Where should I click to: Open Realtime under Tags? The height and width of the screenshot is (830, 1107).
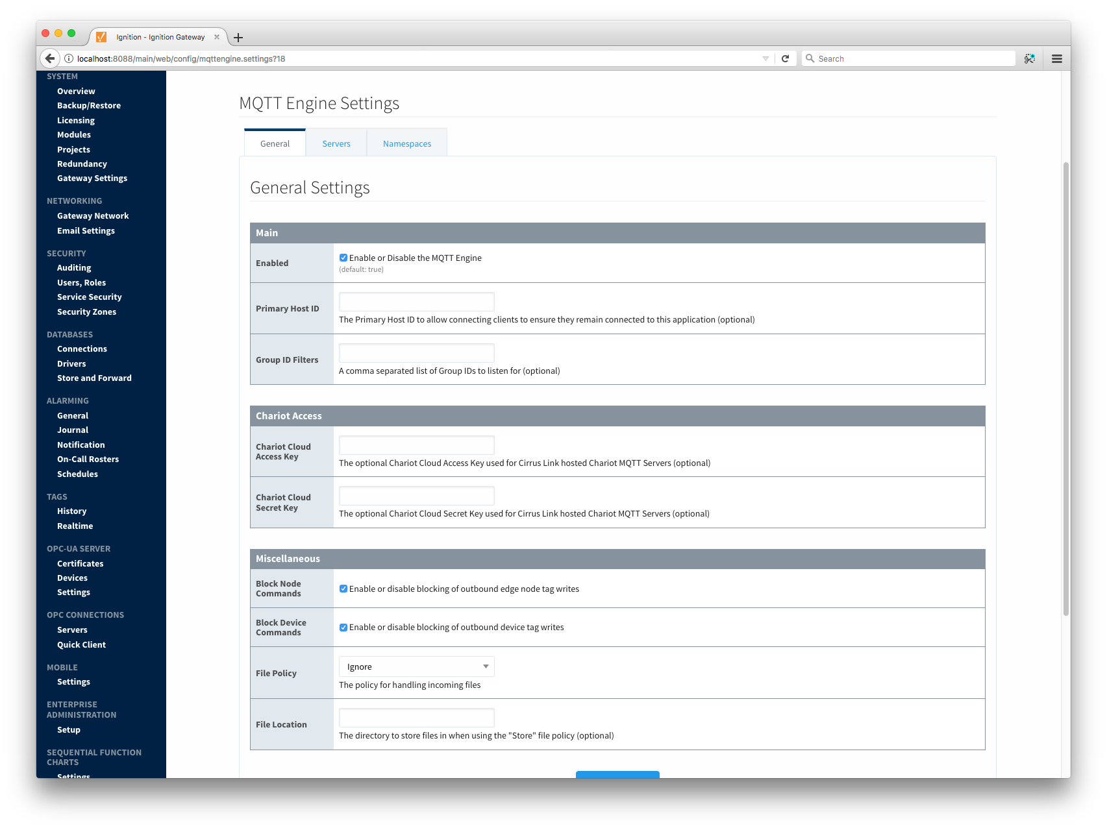[75, 526]
